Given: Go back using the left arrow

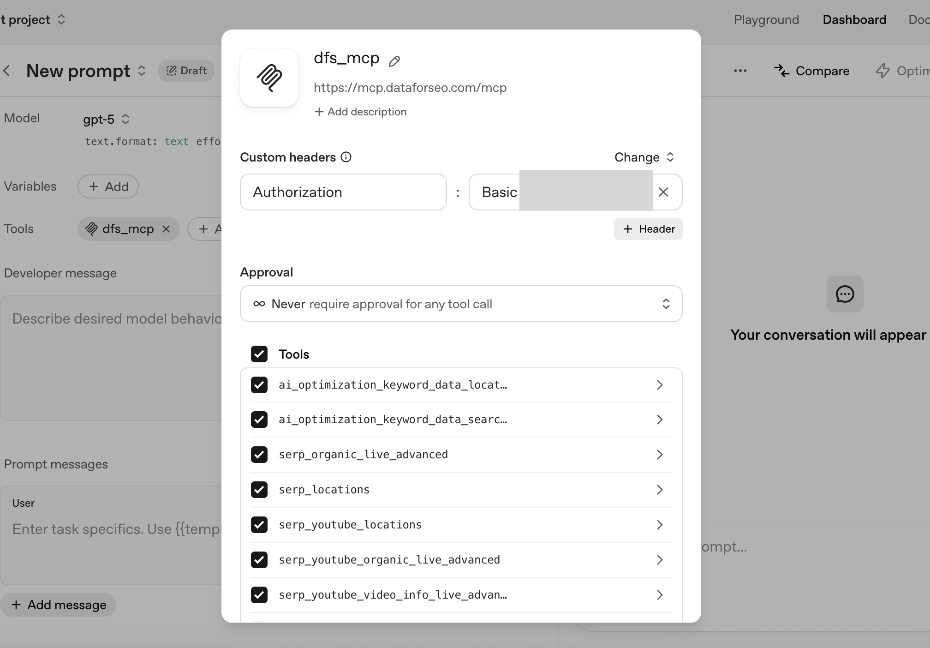Looking at the screenshot, I should (x=7, y=71).
